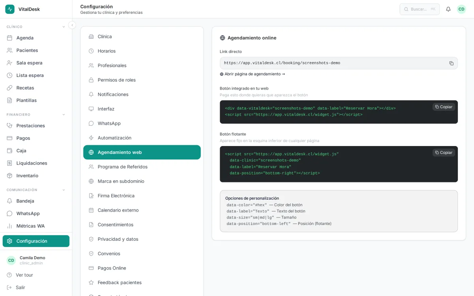Copy the embedded button code snippet

[444, 107]
